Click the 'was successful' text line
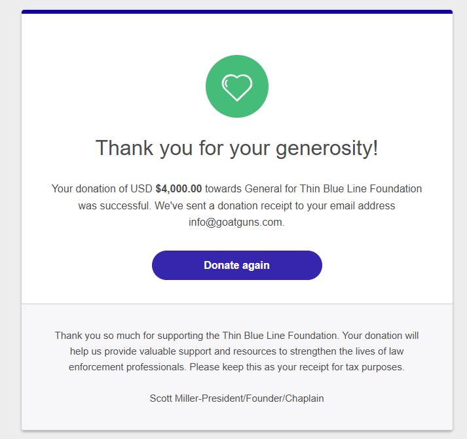Image resolution: width=467 pixels, height=439 pixels. tap(237, 206)
